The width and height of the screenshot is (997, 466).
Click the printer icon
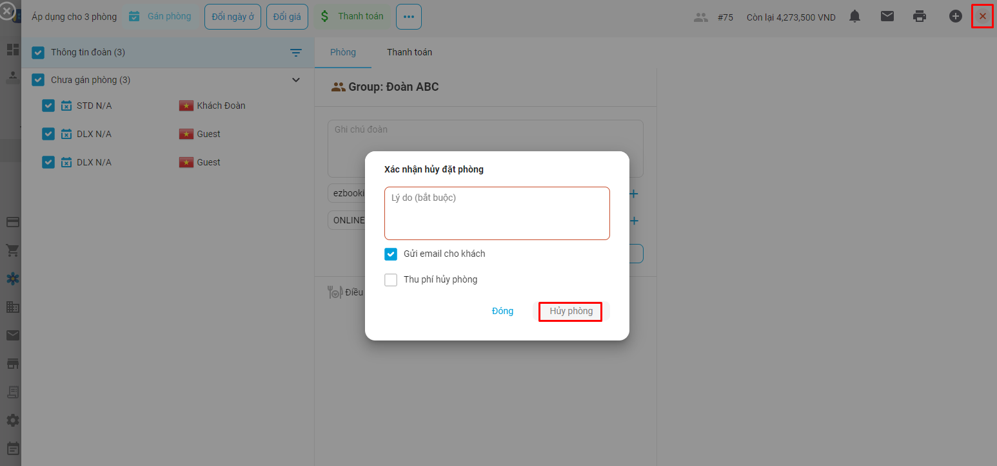pyautogui.click(x=920, y=17)
